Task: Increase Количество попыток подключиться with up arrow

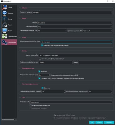Action: pos(111,91)
